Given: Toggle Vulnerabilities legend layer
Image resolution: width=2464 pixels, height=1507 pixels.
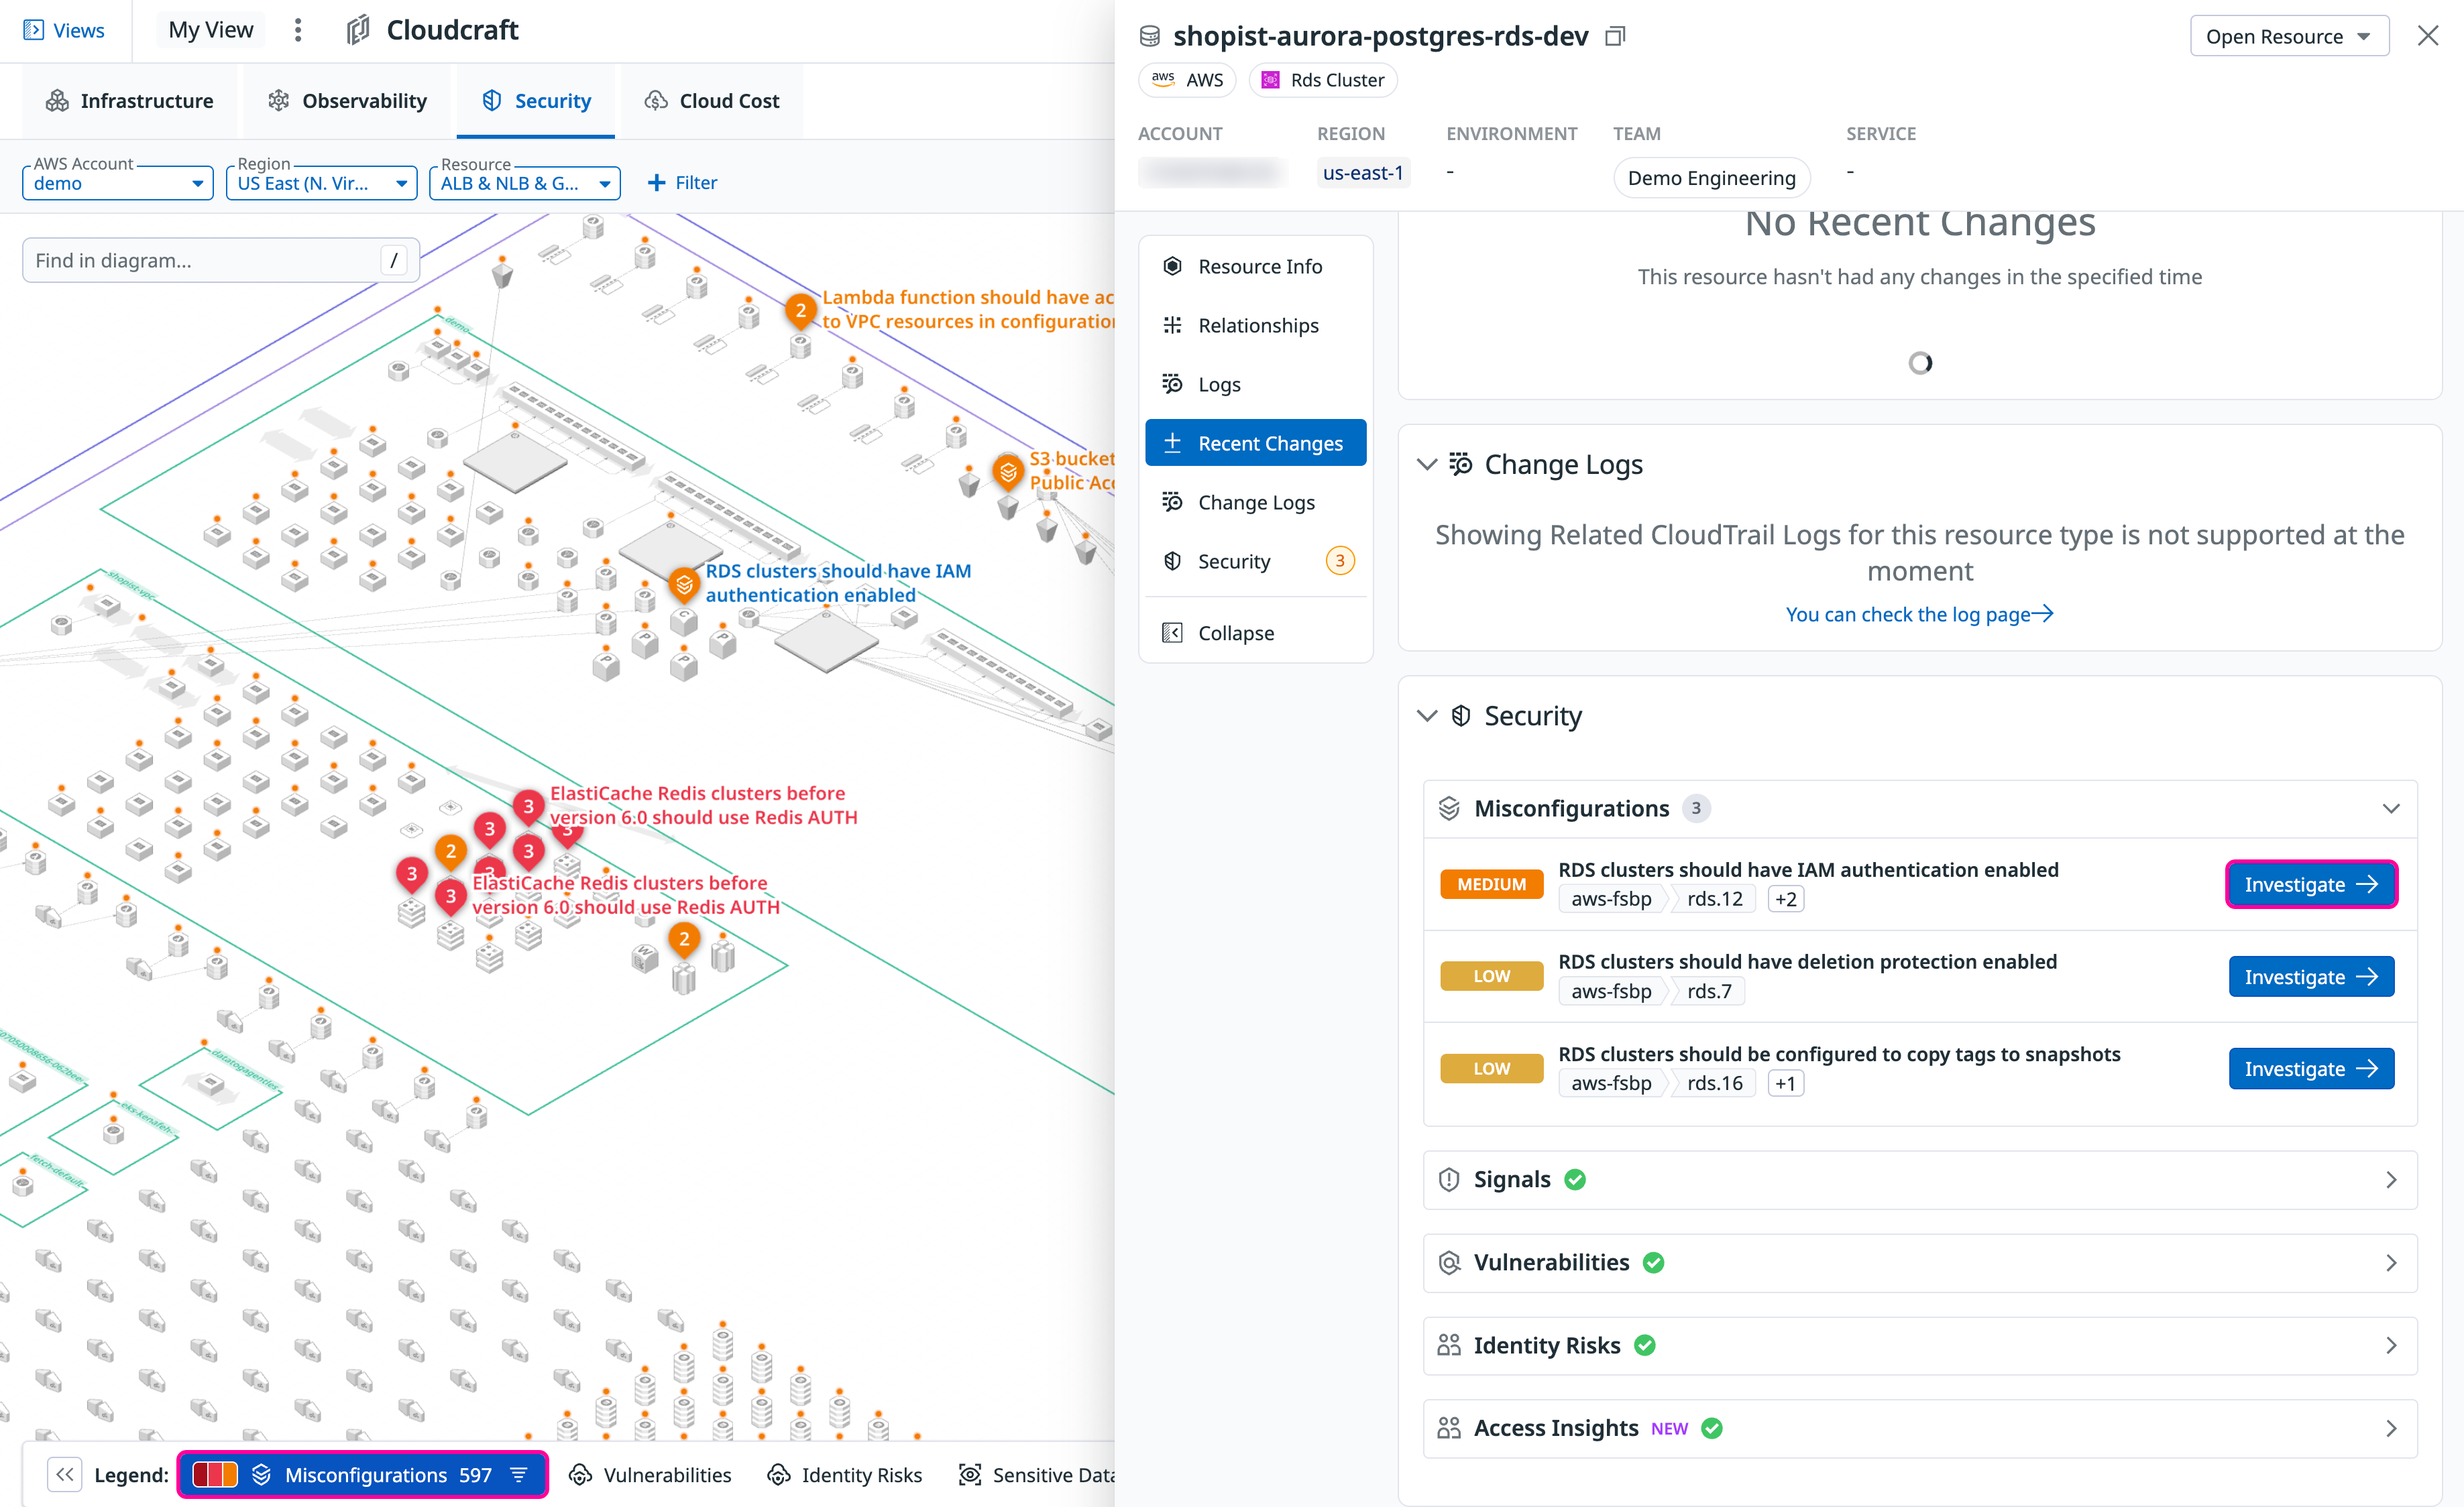Looking at the screenshot, I should click(x=650, y=1474).
